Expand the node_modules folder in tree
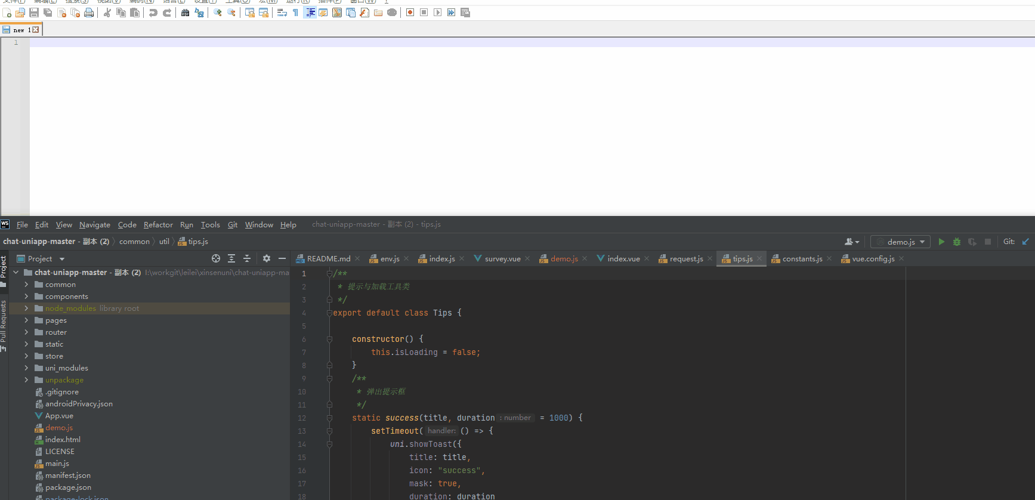 click(26, 308)
